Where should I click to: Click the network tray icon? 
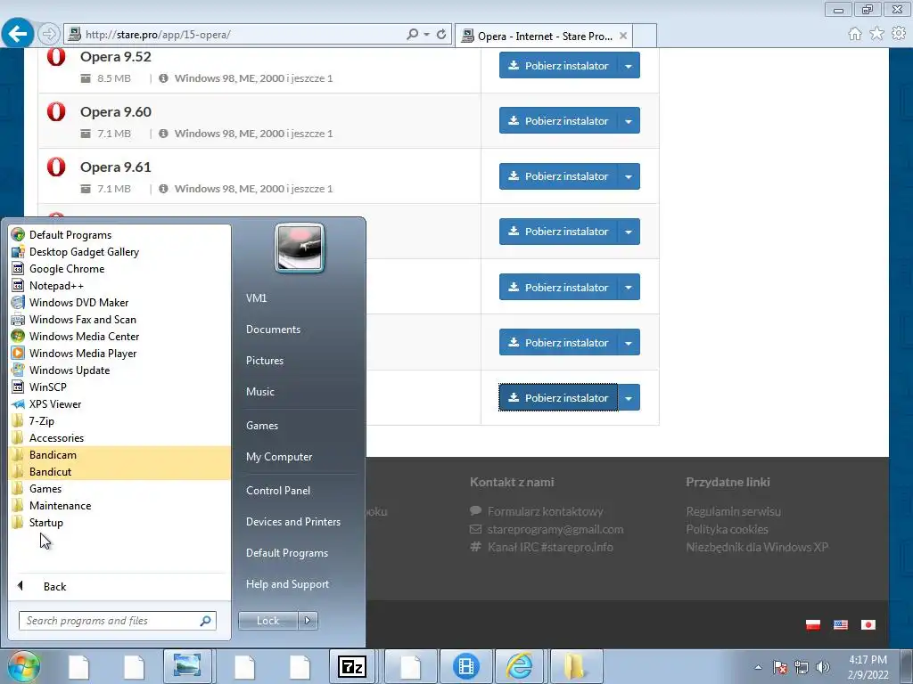[802, 667]
